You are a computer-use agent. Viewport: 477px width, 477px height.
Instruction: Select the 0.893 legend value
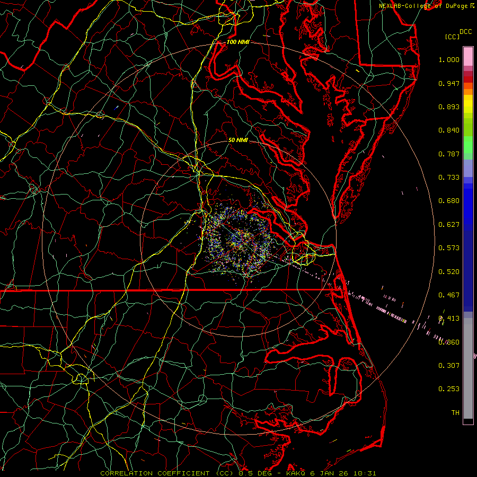pyautogui.click(x=449, y=107)
